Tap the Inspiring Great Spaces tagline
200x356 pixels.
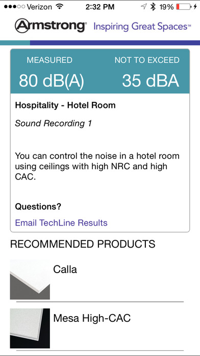click(x=141, y=27)
